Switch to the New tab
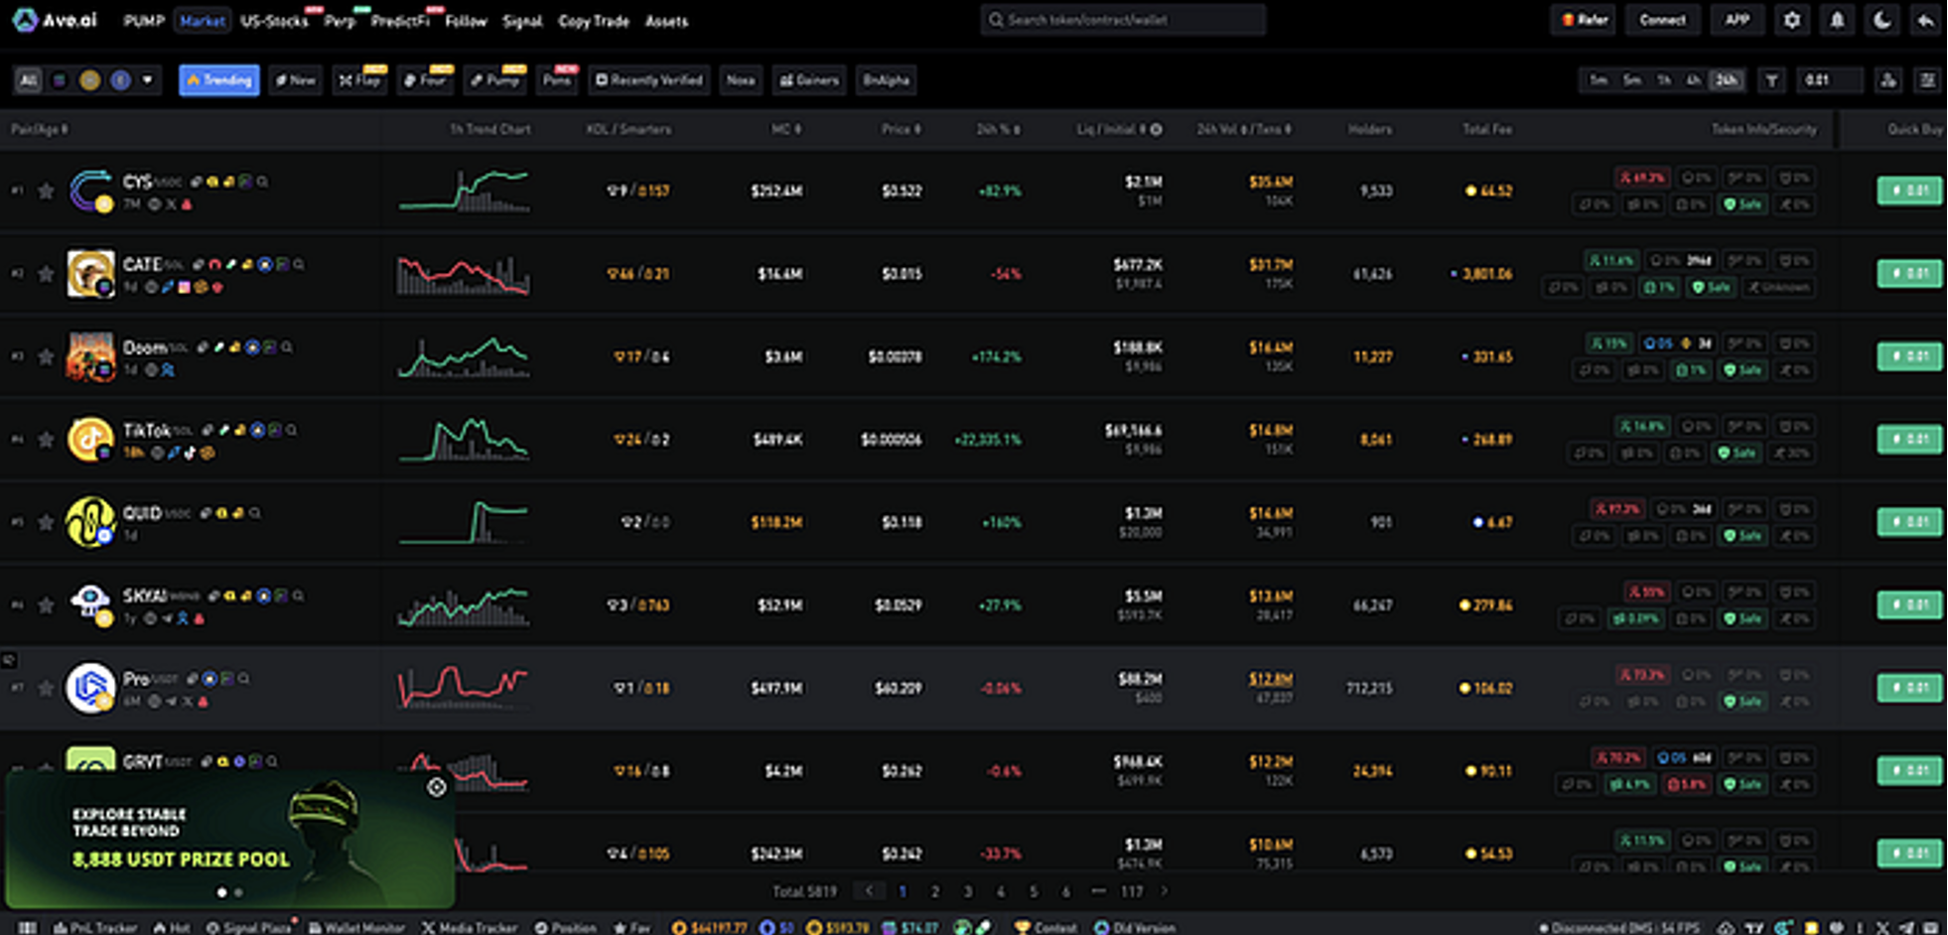The height and width of the screenshot is (935, 1948). [x=296, y=80]
